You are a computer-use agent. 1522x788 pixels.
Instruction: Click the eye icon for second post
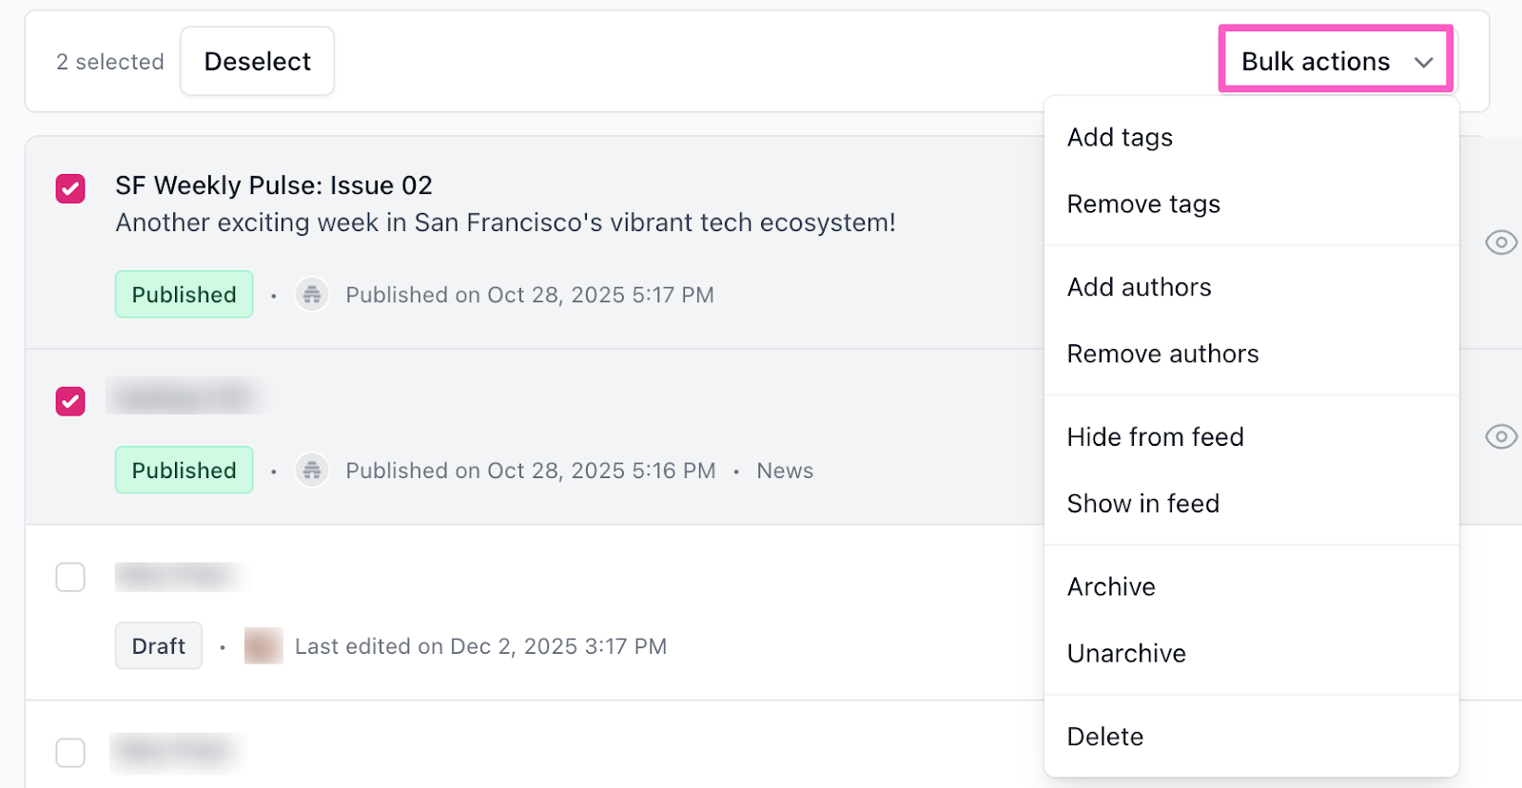[1501, 436]
